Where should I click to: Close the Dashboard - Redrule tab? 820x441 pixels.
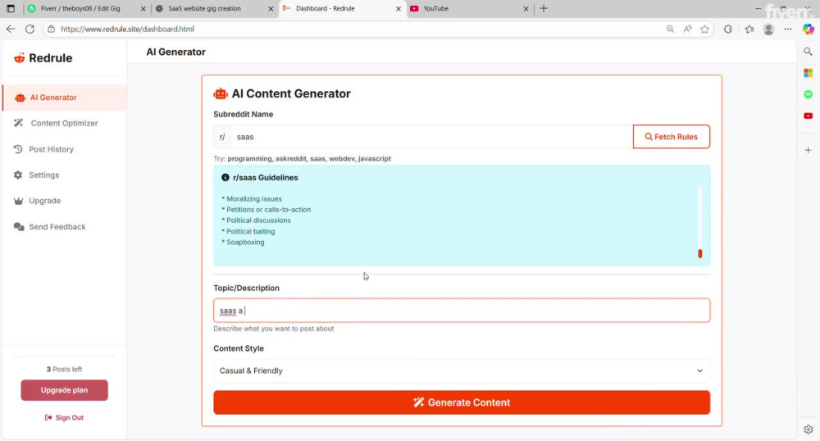tap(398, 9)
